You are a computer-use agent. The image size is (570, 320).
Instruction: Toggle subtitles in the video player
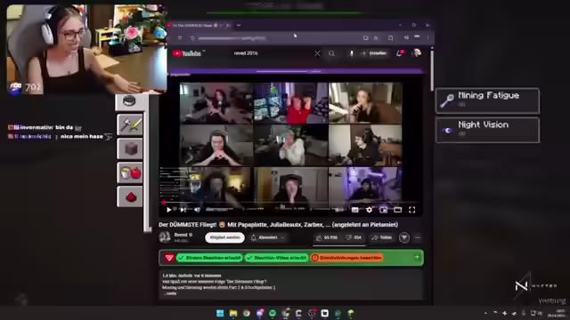(x=355, y=210)
